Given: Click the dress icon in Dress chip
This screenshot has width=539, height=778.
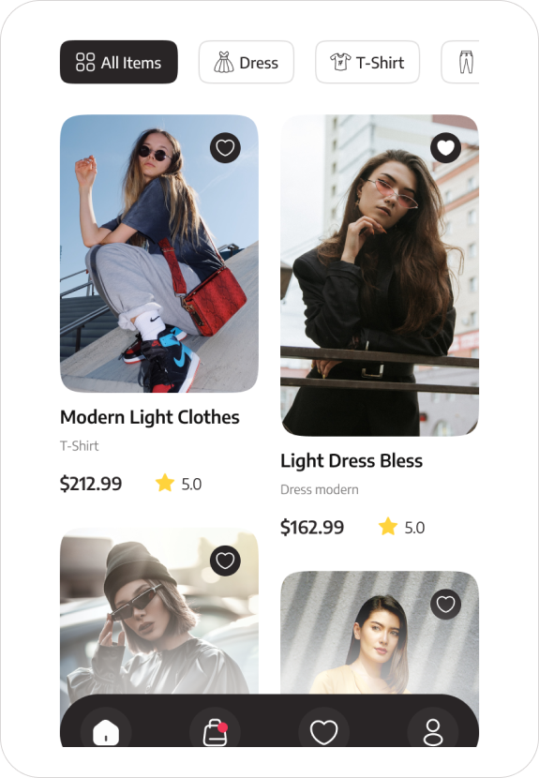Looking at the screenshot, I should (224, 63).
